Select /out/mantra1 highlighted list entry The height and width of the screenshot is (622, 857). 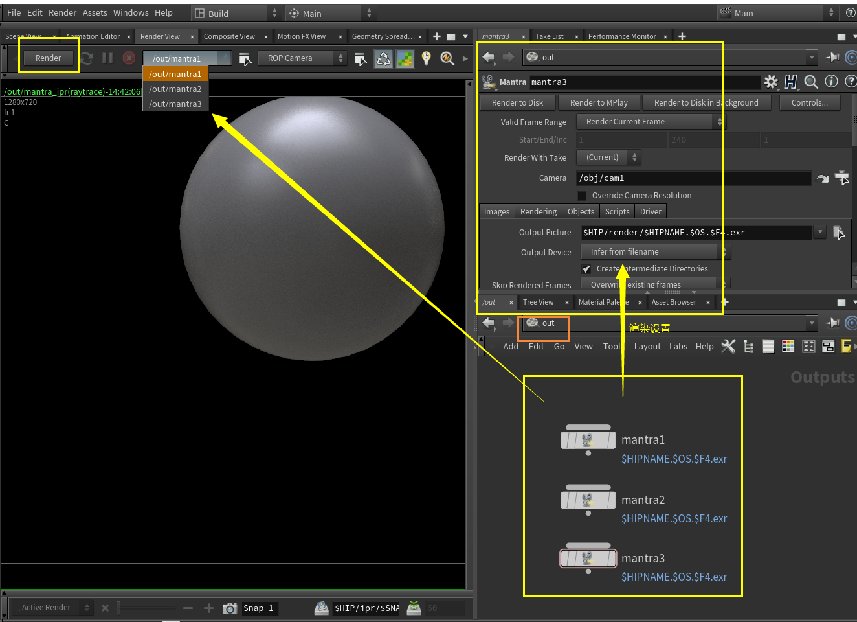tap(175, 74)
